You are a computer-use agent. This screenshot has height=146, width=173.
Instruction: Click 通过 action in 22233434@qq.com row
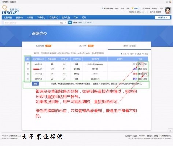(140, 64)
